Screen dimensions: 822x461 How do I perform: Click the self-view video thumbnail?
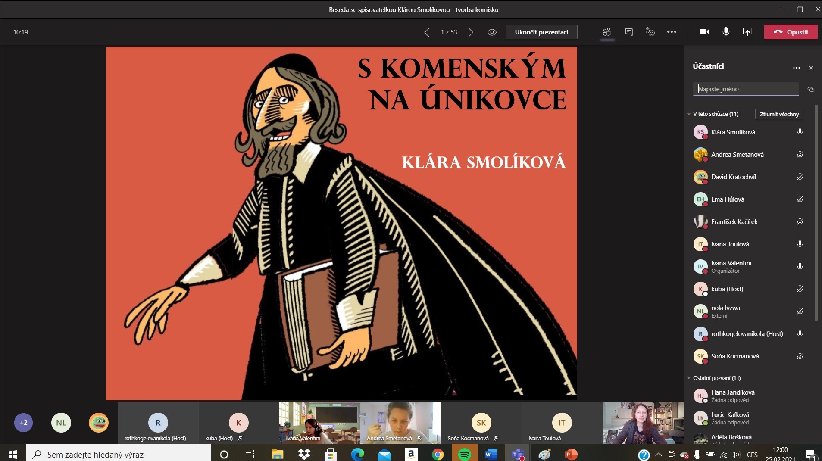coord(643,423)
